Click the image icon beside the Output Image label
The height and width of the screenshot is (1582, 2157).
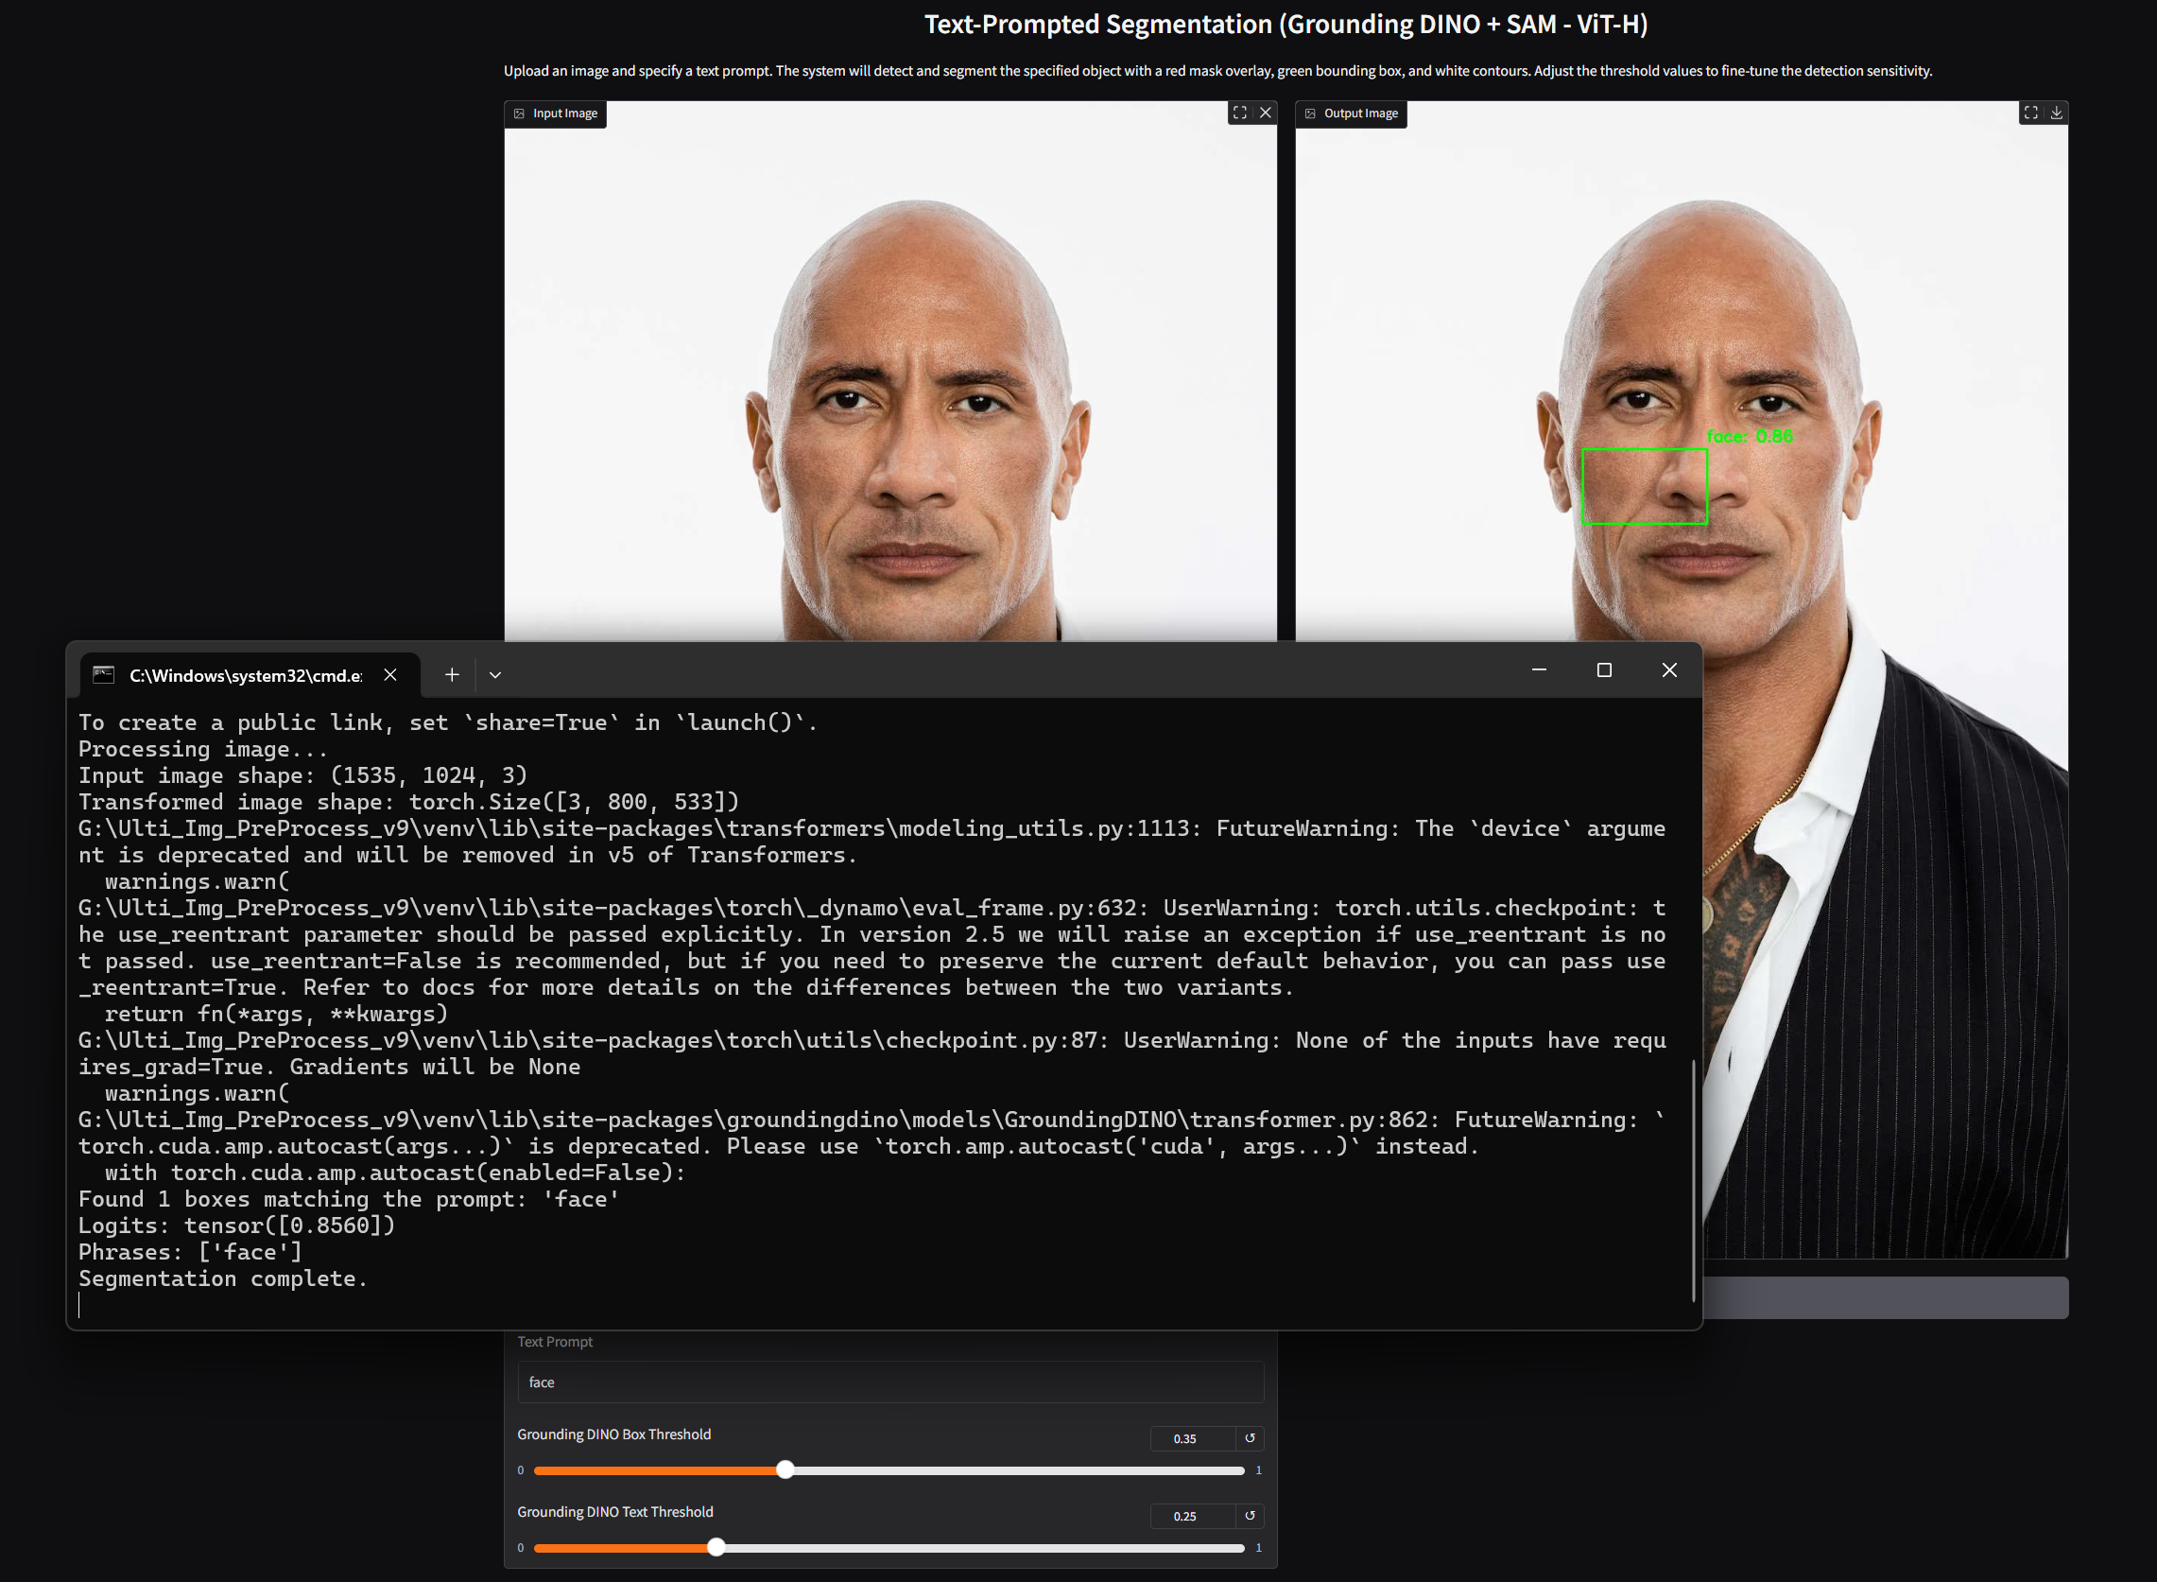1310,113
